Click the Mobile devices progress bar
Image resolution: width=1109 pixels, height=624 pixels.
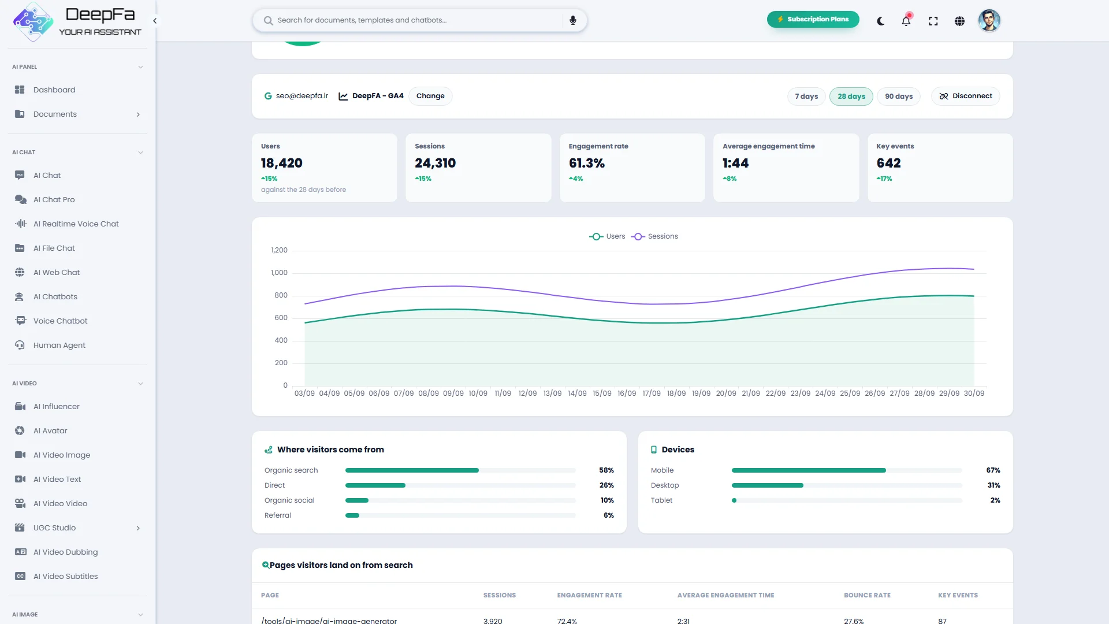click(847, 470)
